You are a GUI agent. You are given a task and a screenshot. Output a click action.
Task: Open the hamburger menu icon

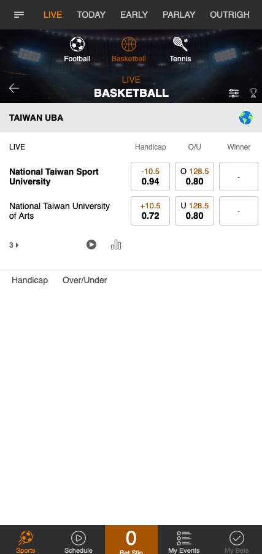pyautogui.click(x=19, y=15)
